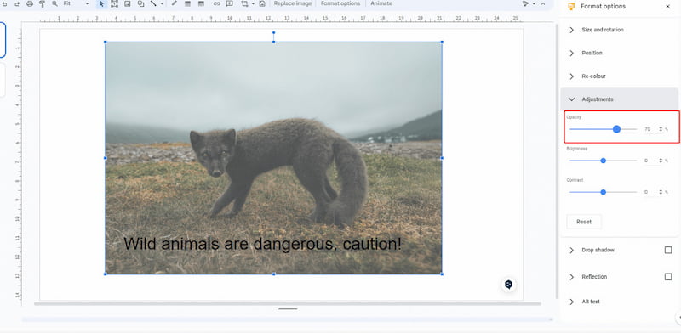This screenshot has width=681, height=333.
Task: Click the Border colour pencil icon
Action: pos(175,3)
